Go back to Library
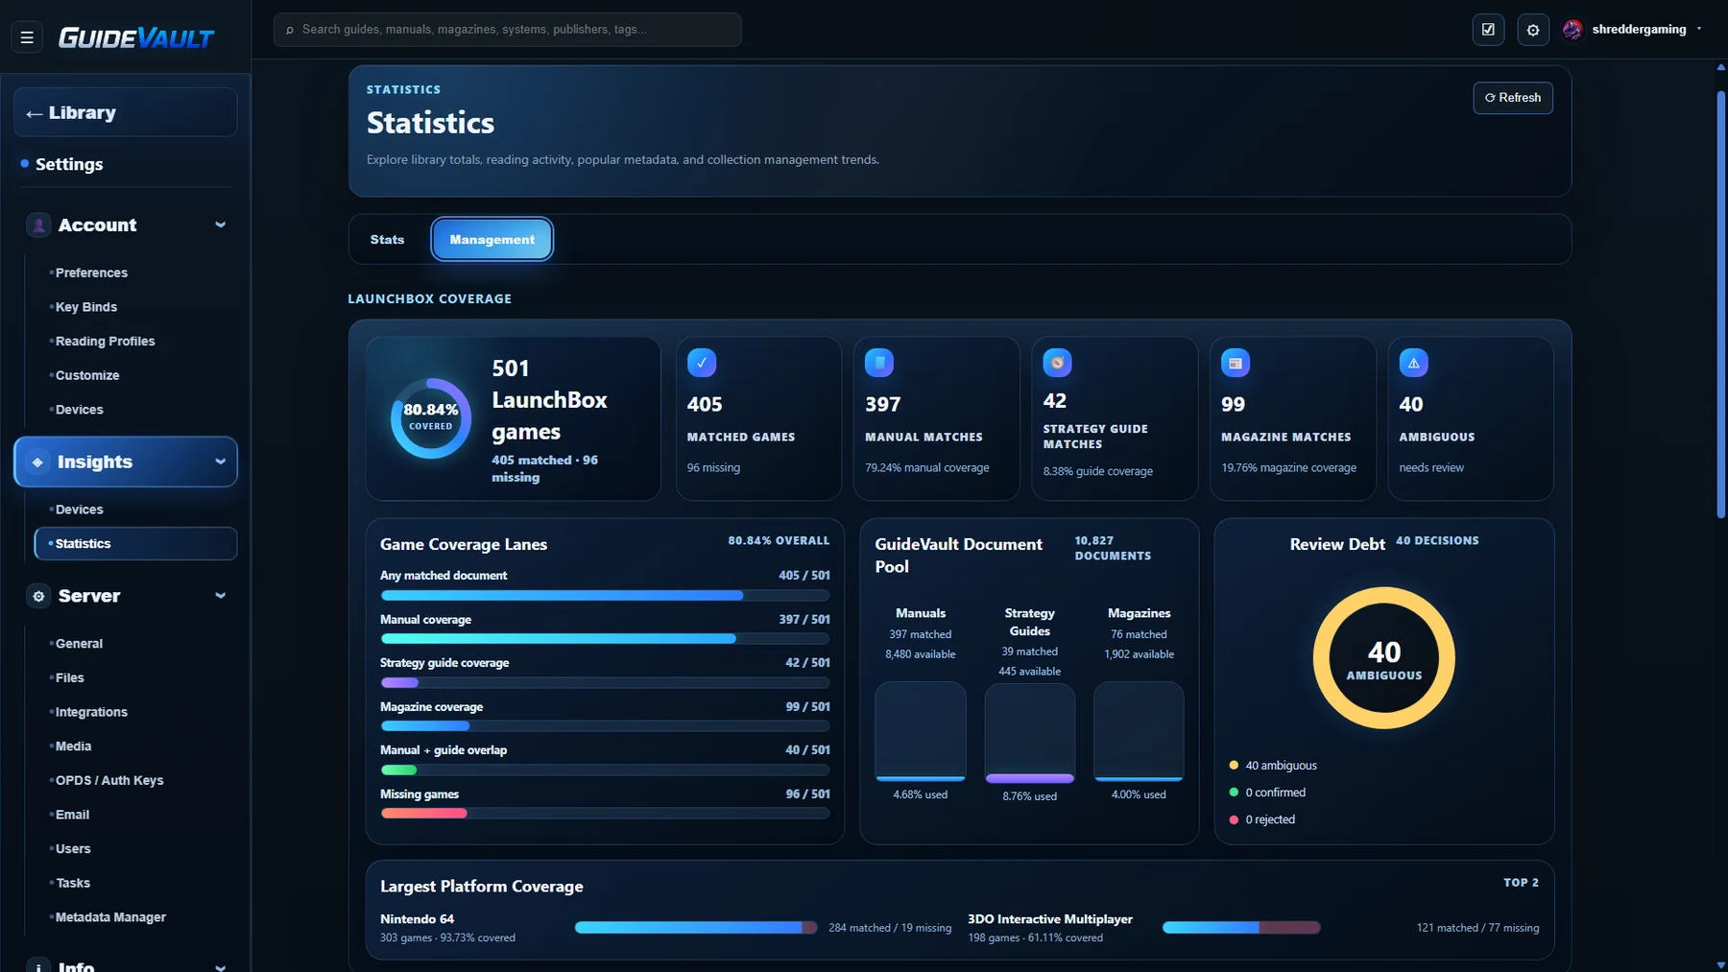The image size is (1728, 972). tap(126, 113)
